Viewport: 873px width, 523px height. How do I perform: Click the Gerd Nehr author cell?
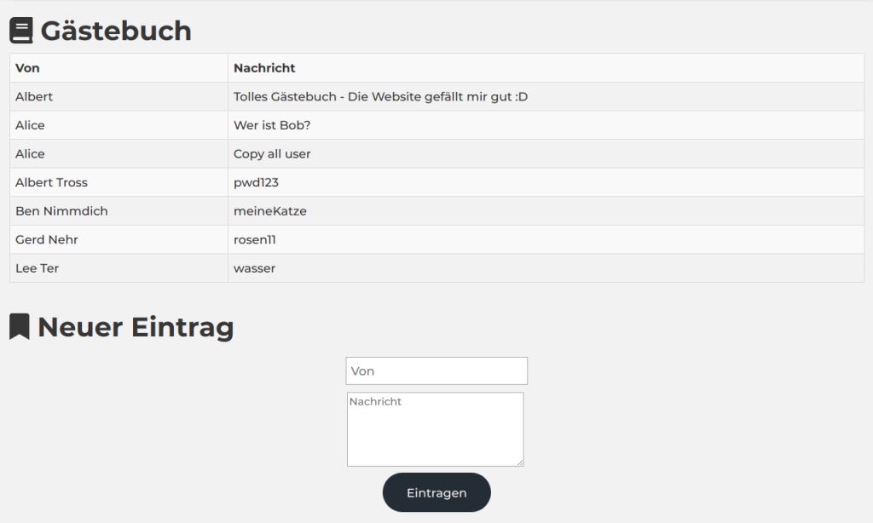click(47, 240)
